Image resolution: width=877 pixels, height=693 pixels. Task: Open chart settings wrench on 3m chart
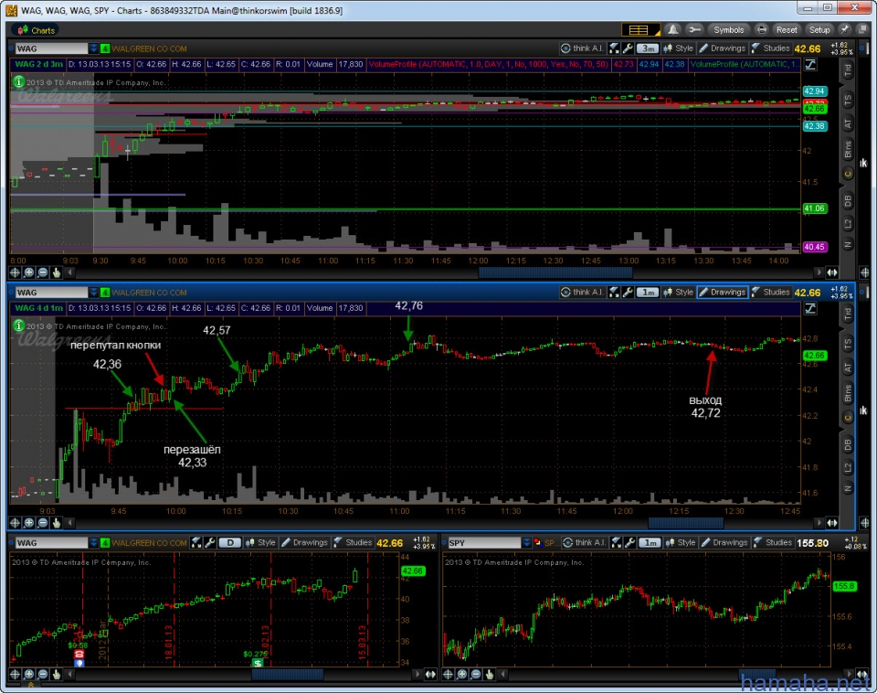(628, 48)
